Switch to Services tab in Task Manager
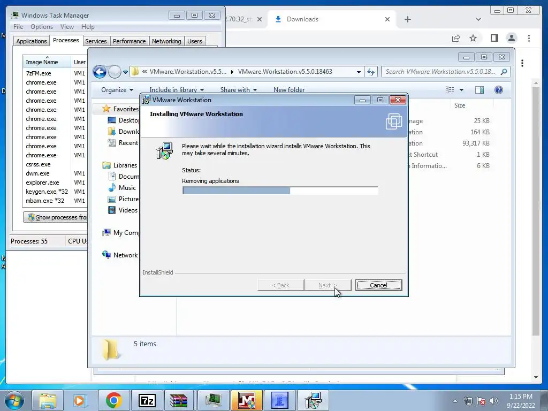Screen dimensions: 548x411 (x=96, y=41)
